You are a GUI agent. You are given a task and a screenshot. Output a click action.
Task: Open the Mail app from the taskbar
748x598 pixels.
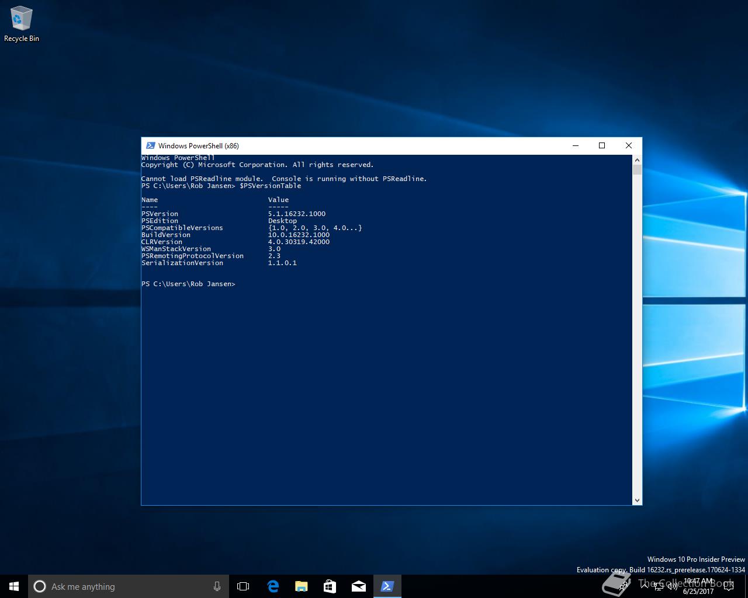click(358, 586)
